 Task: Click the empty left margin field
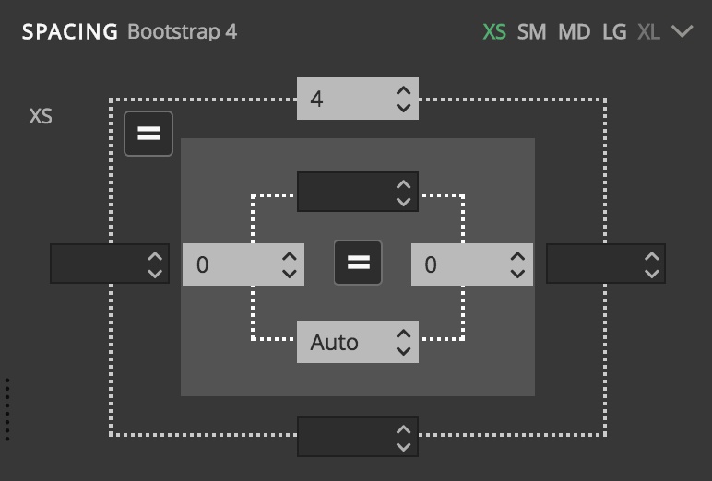(x=110, y=264)
